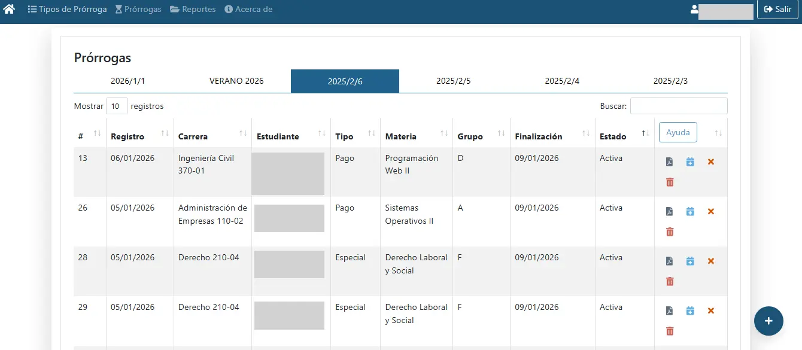Delete record 26 with the trash icon
Screen dimensions: 802x350
(670, 232)
